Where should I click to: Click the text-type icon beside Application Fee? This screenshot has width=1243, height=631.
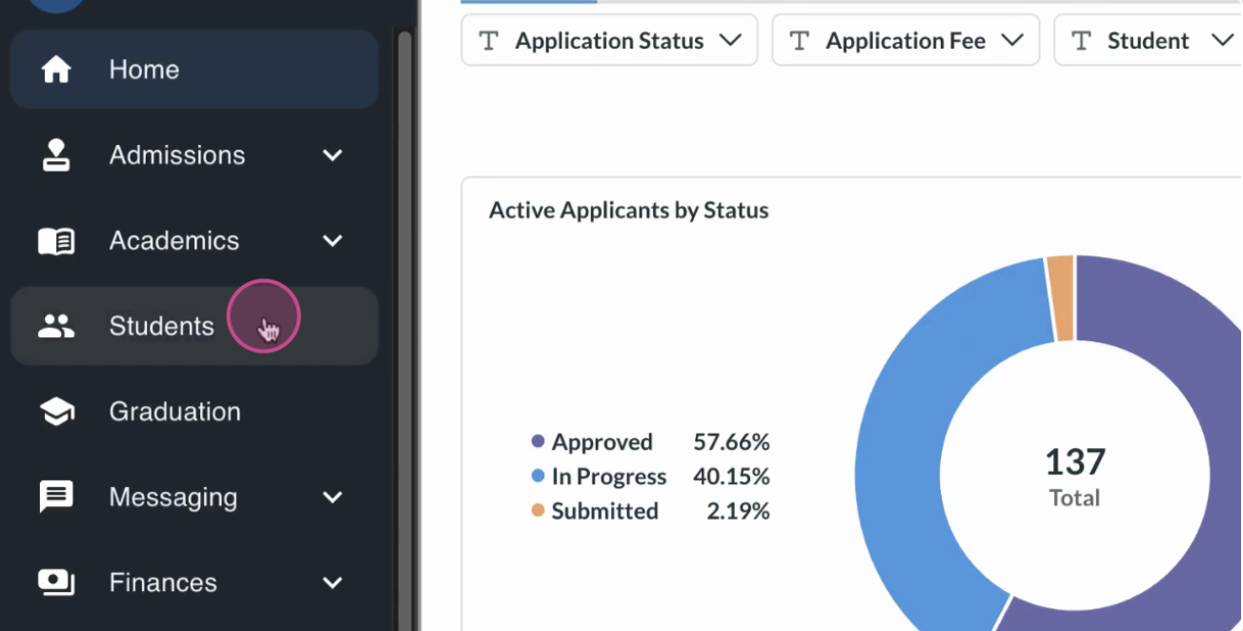[x=800, y=41]
